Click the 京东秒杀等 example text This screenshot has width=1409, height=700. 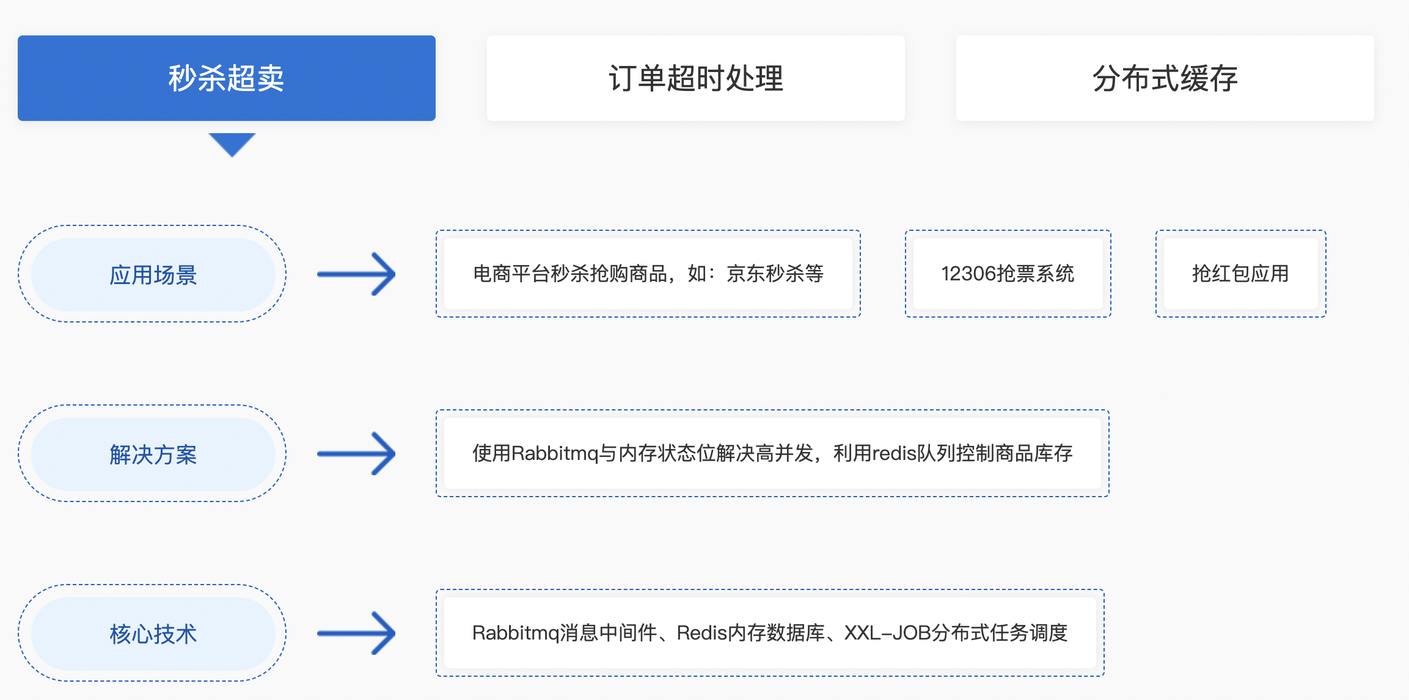tap(775, 274)
